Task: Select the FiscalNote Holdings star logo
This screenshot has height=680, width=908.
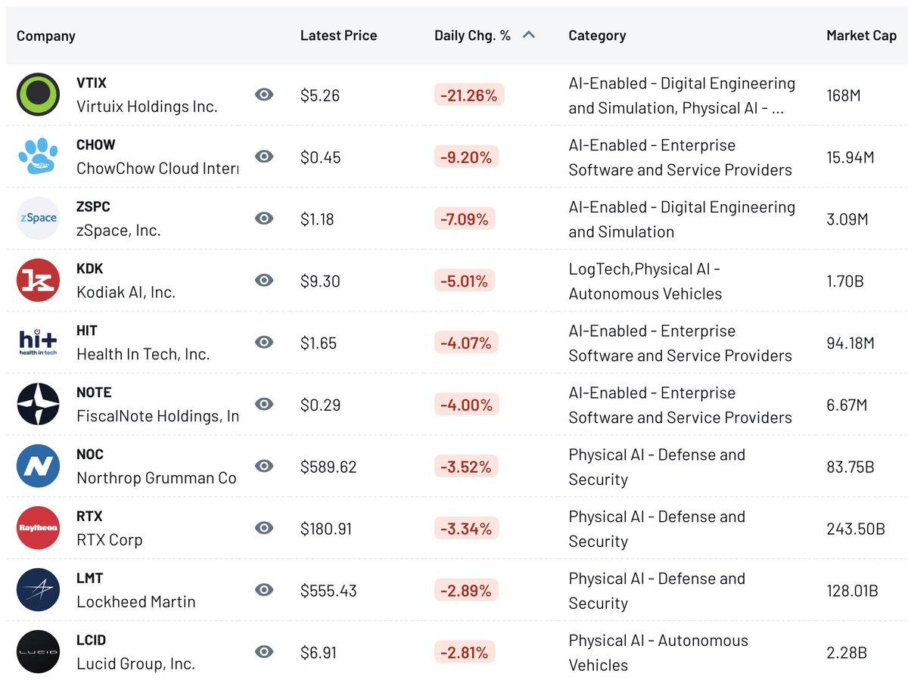Action: coord(38,404)
